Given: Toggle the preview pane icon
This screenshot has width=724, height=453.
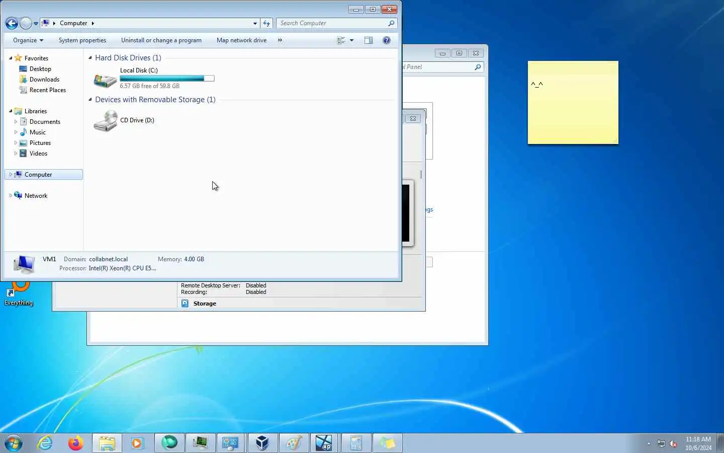Looking at the screenshot, I should [x=369, y=40].
